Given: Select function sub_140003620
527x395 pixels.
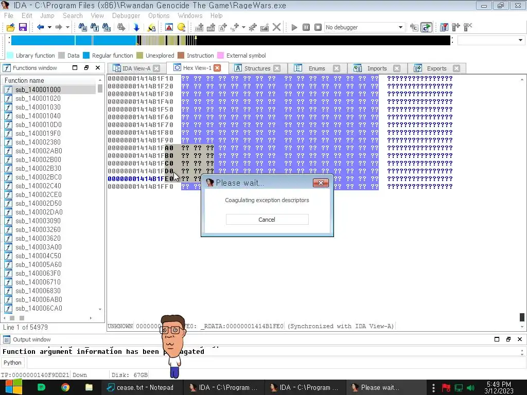Looking at the screenshot, I should 38,238.
